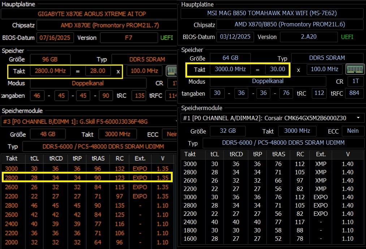
Task: Click the AMD X870/B850 Promontory PROM21L.6 chipset field
Action: 290,25
